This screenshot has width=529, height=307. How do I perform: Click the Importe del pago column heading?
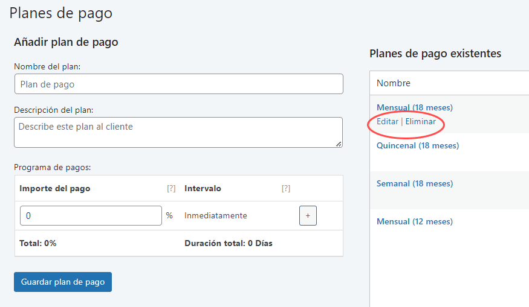pos(55,188)
